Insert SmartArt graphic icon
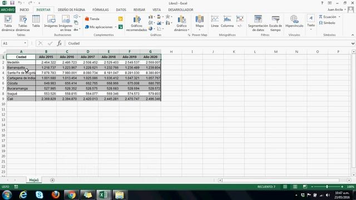The image size is (356, 200). tap(76, 23)
